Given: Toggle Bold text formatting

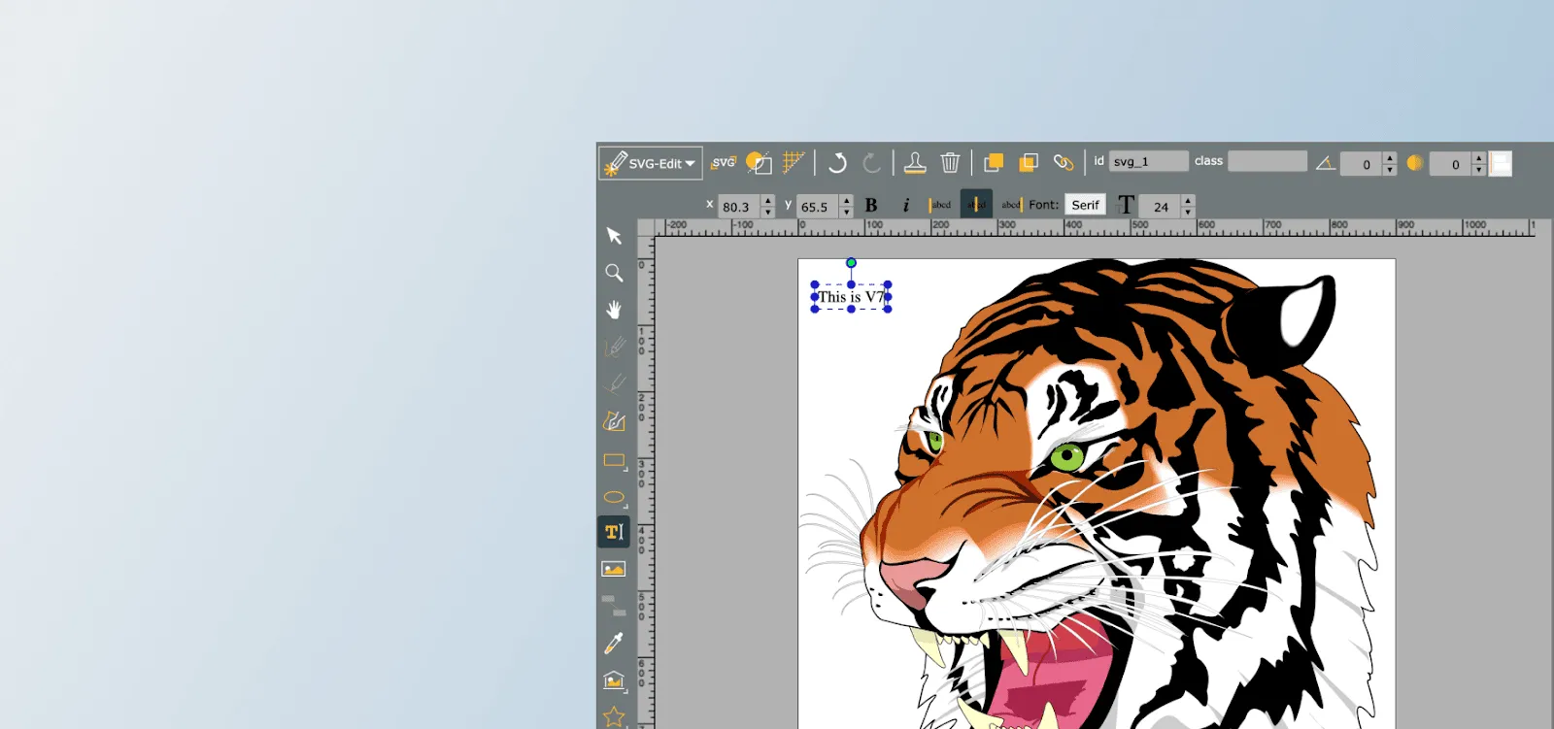Looking at the screenshot, I should pyautogui.click(x=871, y=205).
